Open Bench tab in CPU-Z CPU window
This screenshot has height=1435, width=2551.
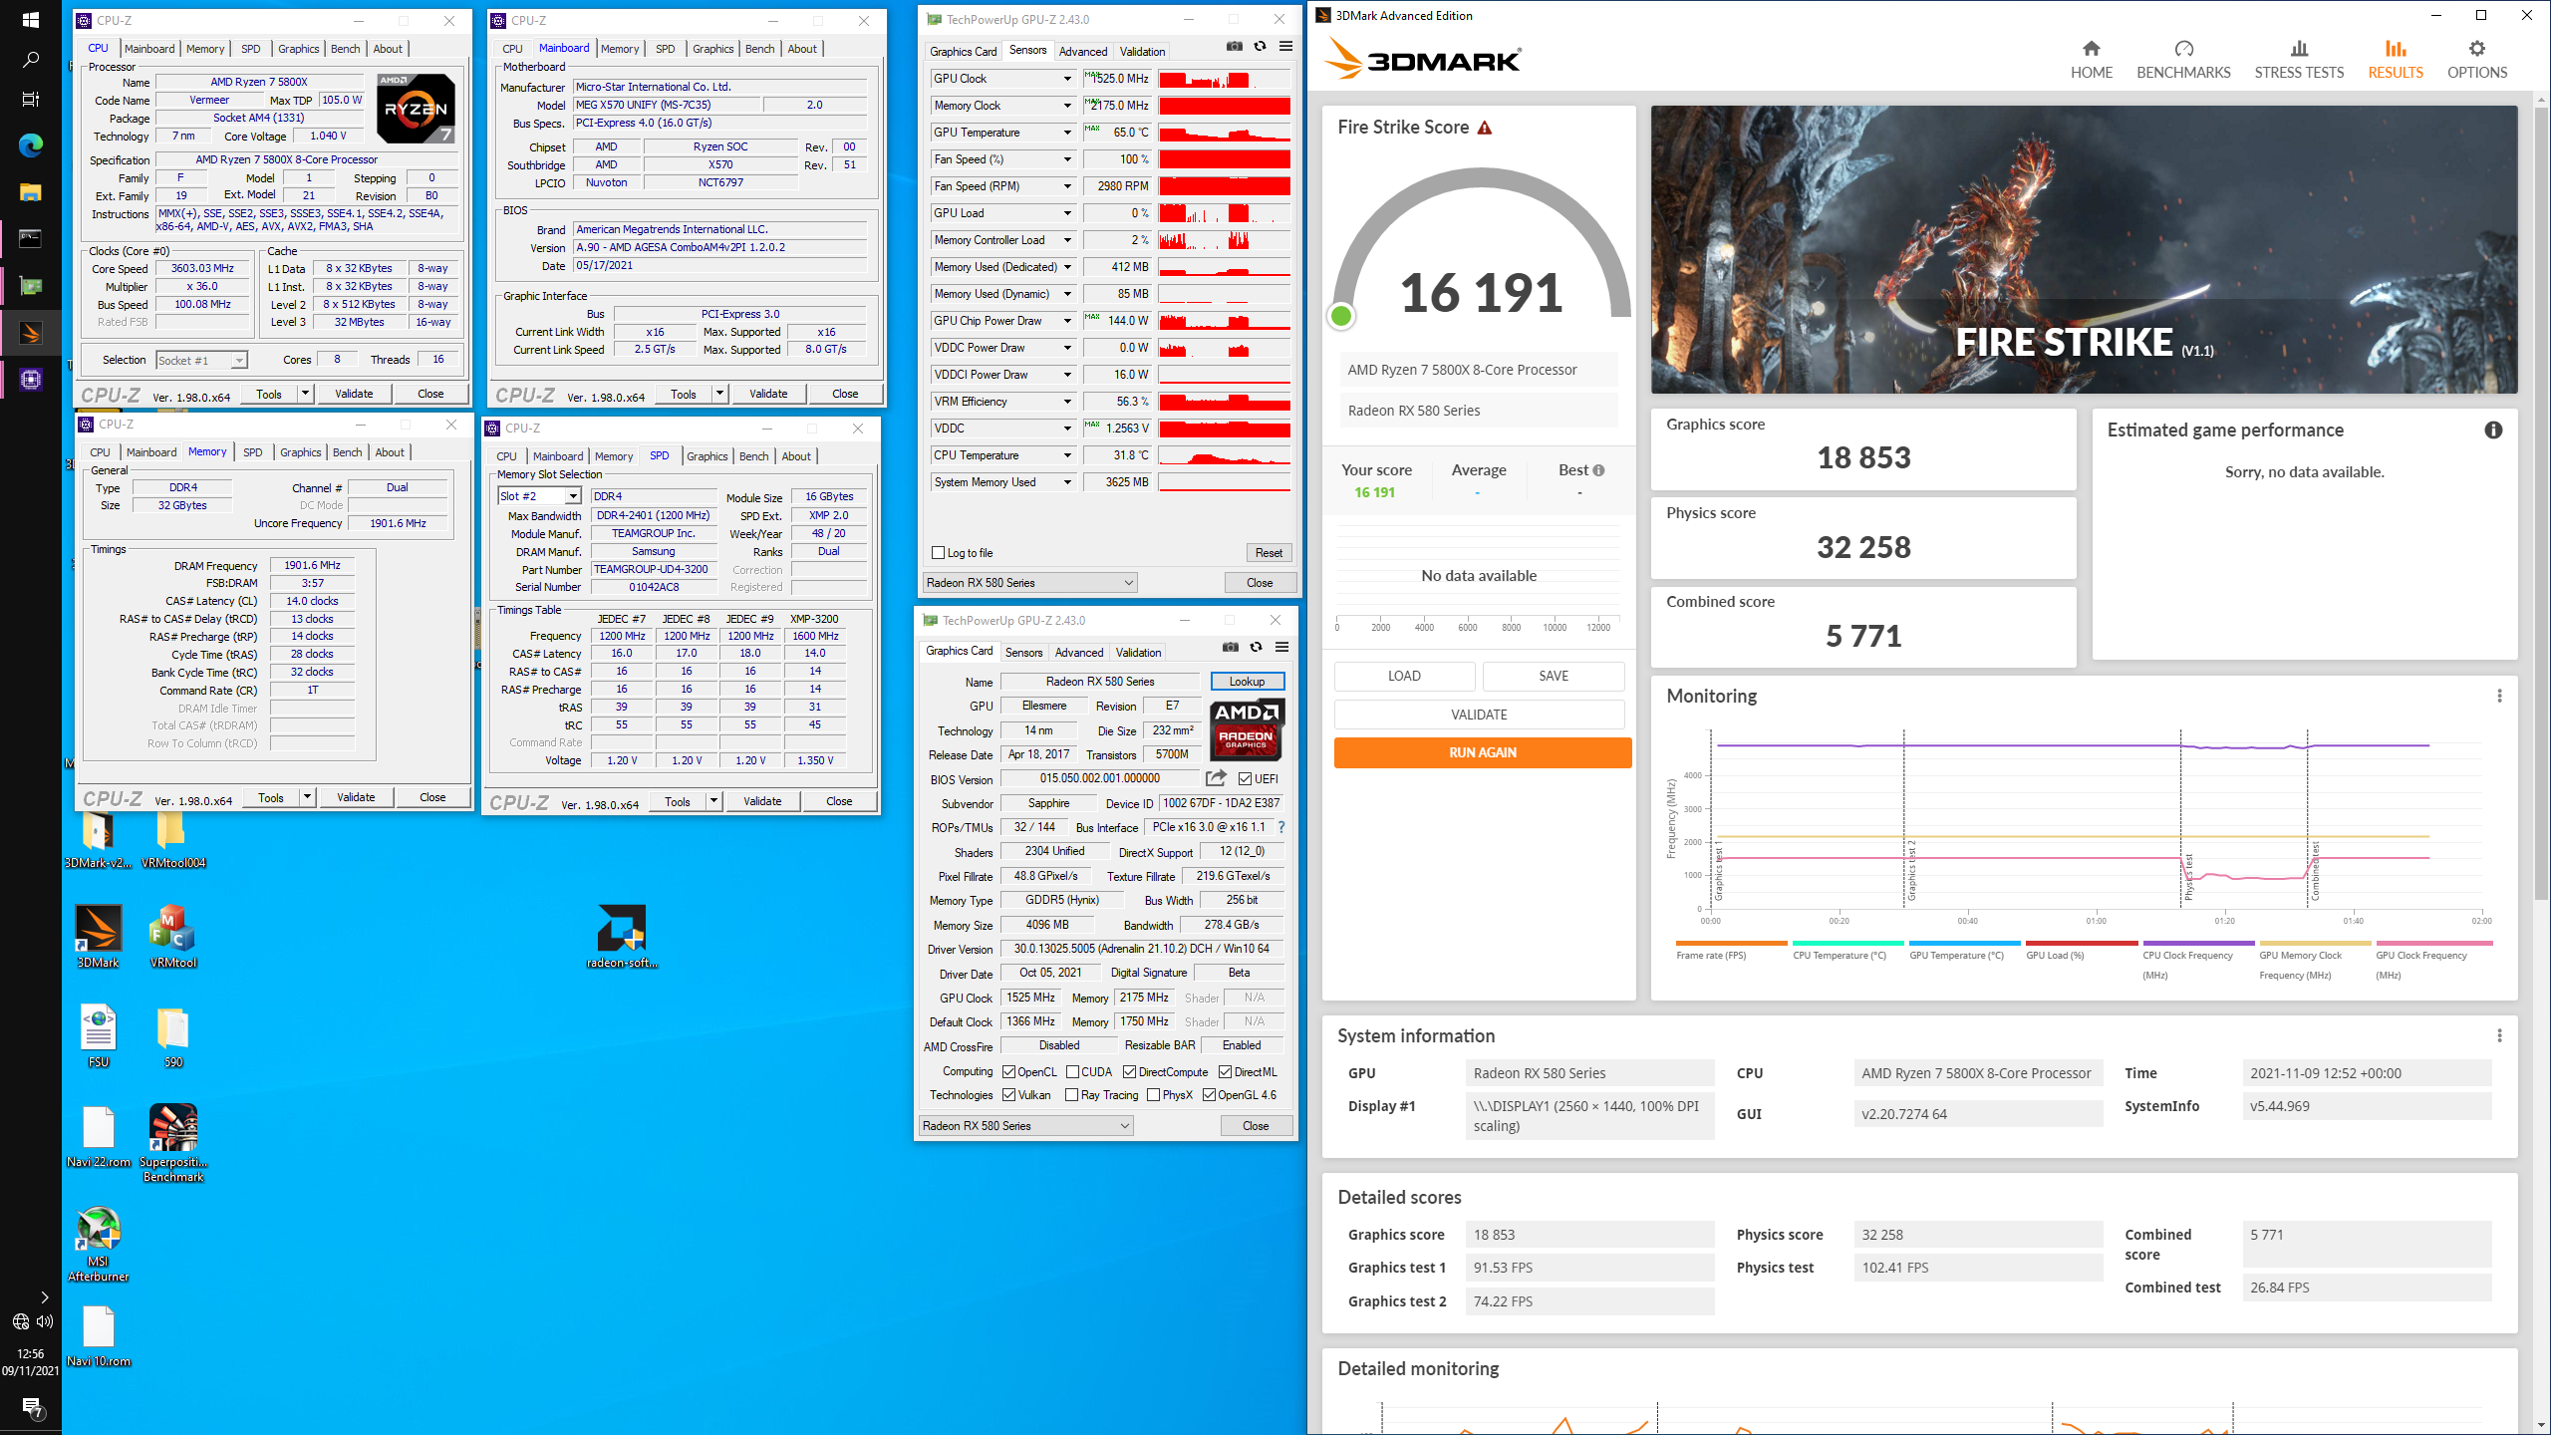pos(345,49)
